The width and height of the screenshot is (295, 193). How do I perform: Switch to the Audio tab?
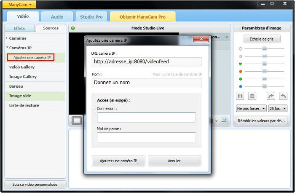[57, 17]
